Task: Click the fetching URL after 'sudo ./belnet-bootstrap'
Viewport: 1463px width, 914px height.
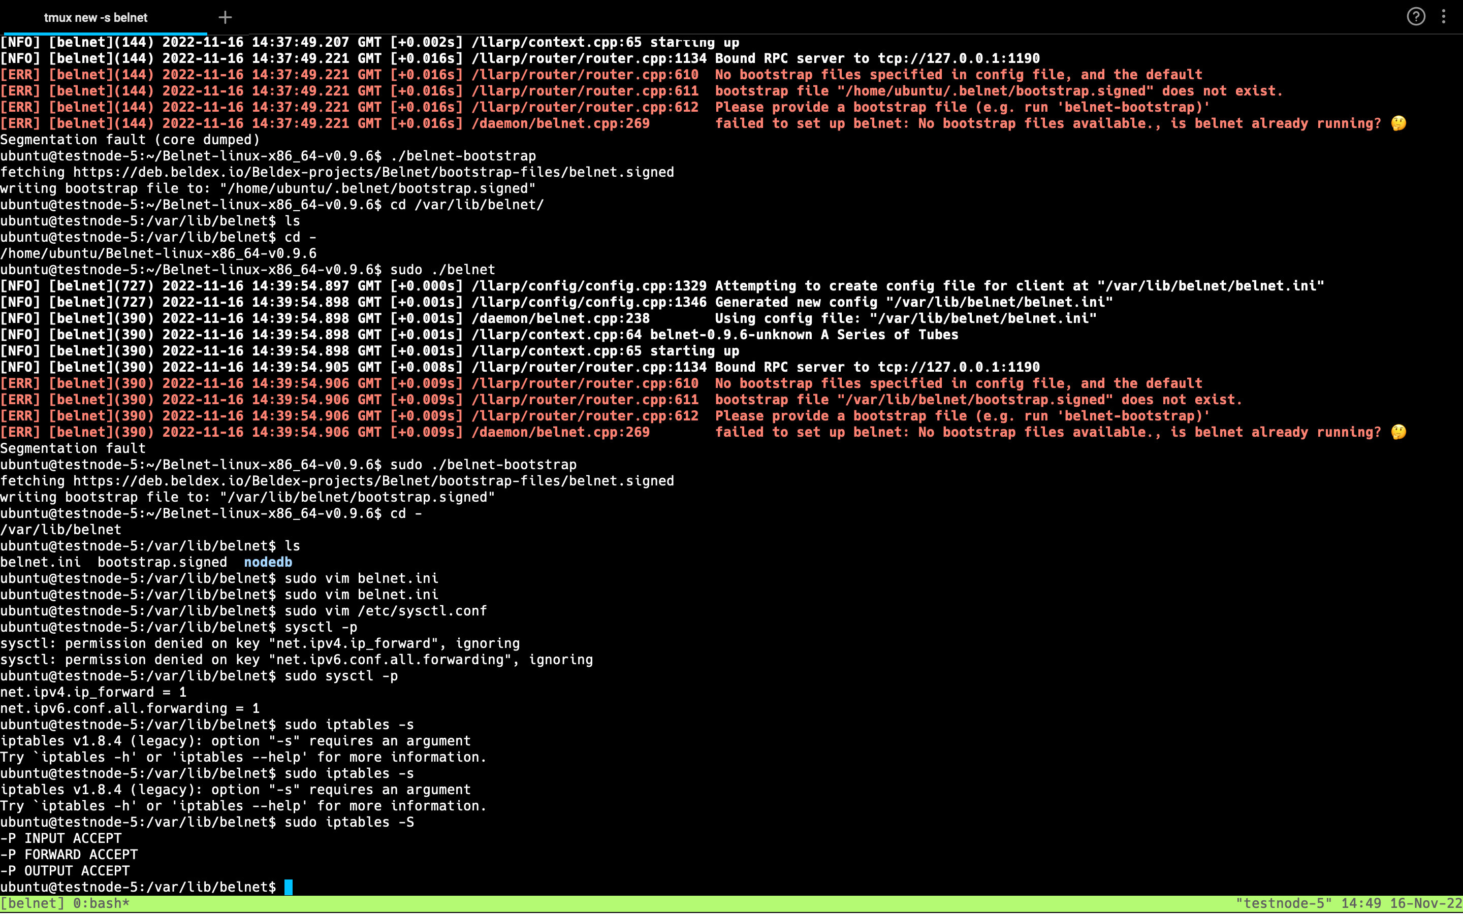Action: (x=337, y=481)
